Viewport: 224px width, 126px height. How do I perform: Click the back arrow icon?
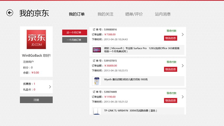pyautogui.click(x=10, y=13)
